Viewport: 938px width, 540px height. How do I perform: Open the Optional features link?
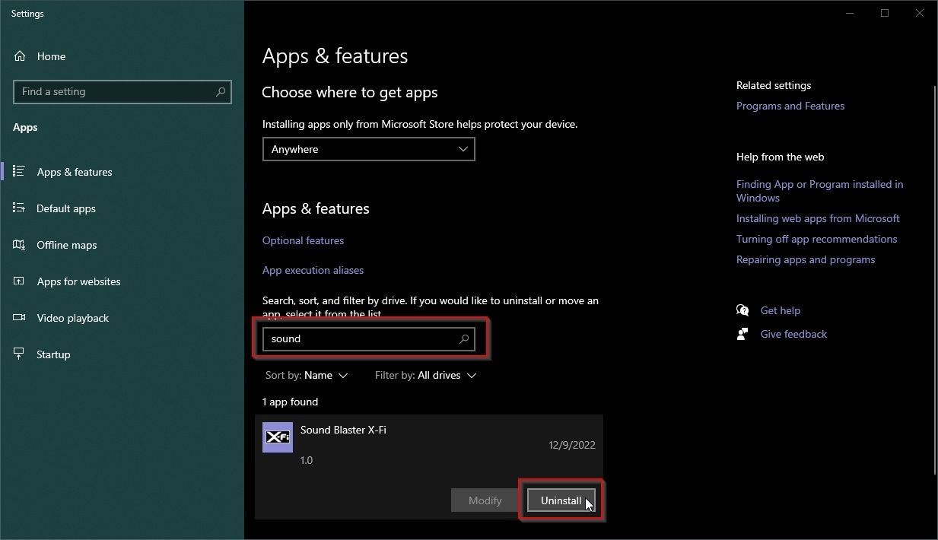tap(303, 240)
